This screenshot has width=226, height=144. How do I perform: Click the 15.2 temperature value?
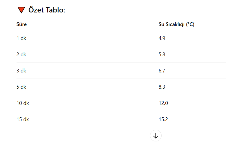click(x=163, y=119)
